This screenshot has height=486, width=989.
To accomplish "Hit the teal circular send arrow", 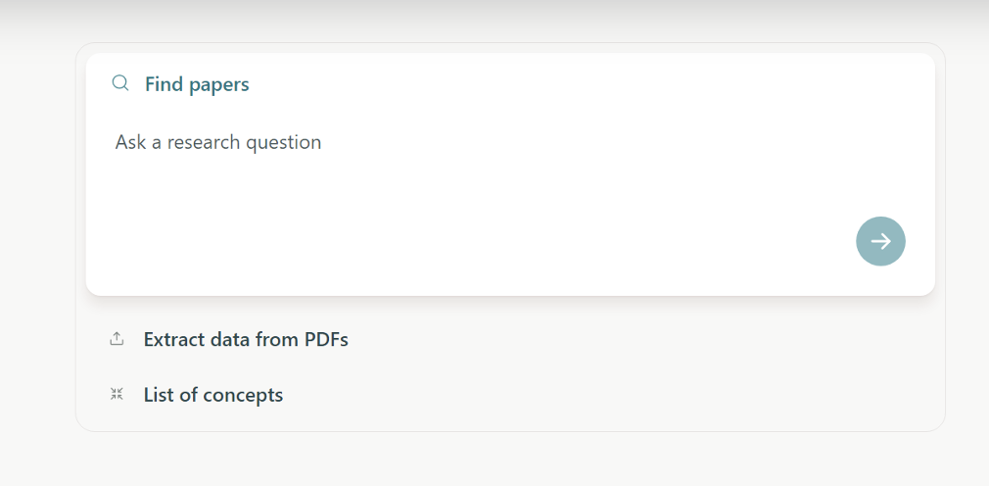I will [x=880, y=241].
